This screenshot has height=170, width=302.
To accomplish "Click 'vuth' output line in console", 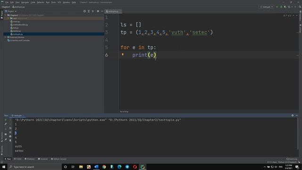I will pos(18,146).
